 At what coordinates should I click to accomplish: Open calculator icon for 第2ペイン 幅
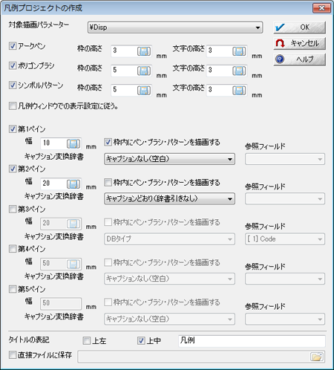(x=73, y=184)
